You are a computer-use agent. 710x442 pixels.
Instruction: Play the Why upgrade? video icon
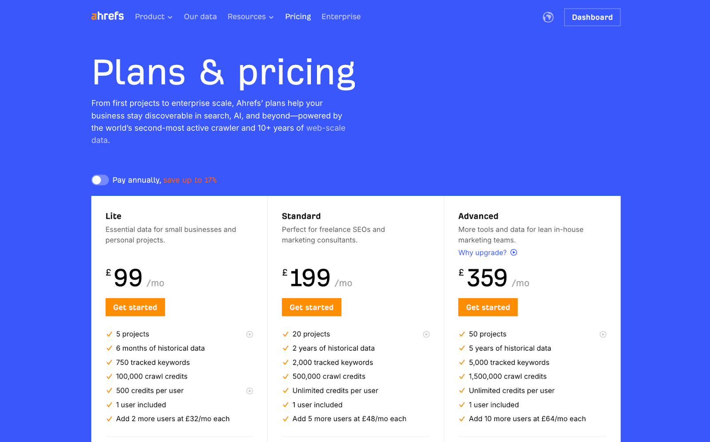pyautogui.click(x=514, y=252)
